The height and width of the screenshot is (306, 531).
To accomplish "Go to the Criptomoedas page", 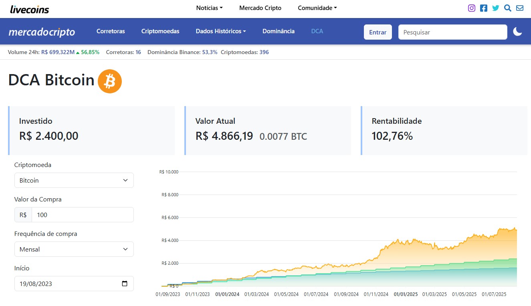I will coord(160,31).
